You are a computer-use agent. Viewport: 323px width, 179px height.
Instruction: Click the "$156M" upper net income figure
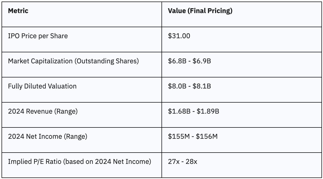[x=207, y=136]
